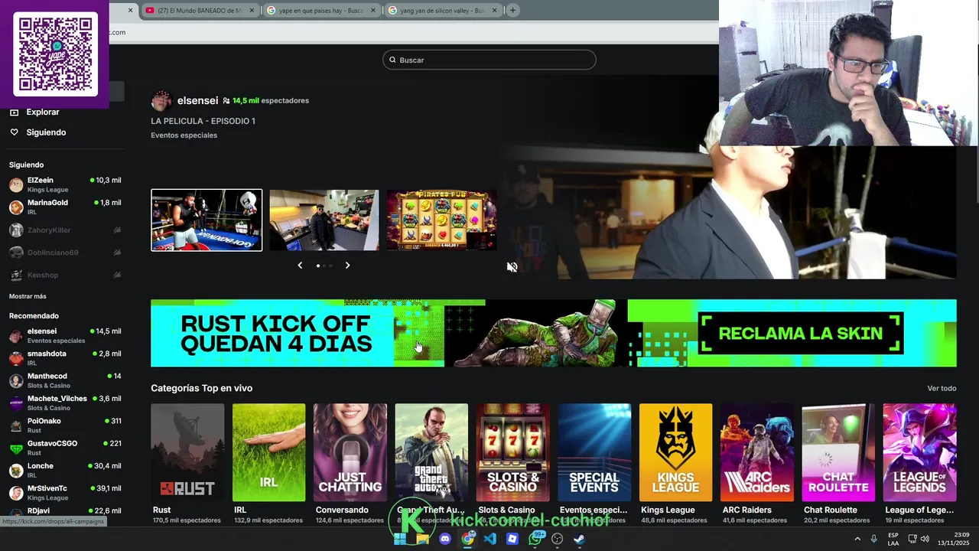Open RDjavi in Recomendado list
The height and width of the screenshot is (551, 979).
pyautogui.click(x=65, y=511)
